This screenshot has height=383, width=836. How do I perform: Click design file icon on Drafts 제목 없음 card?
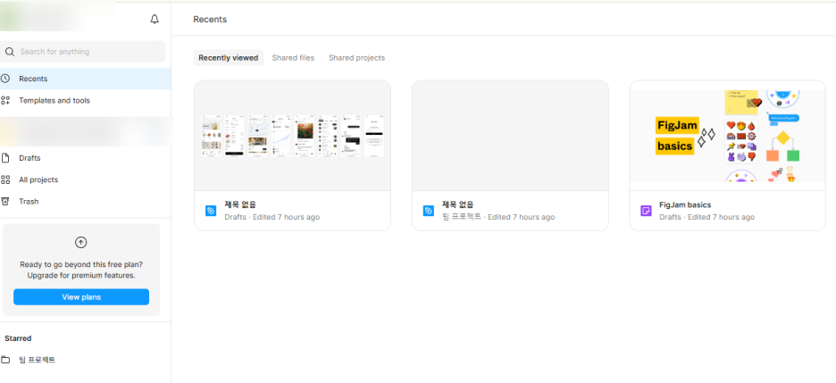[211, 211]
